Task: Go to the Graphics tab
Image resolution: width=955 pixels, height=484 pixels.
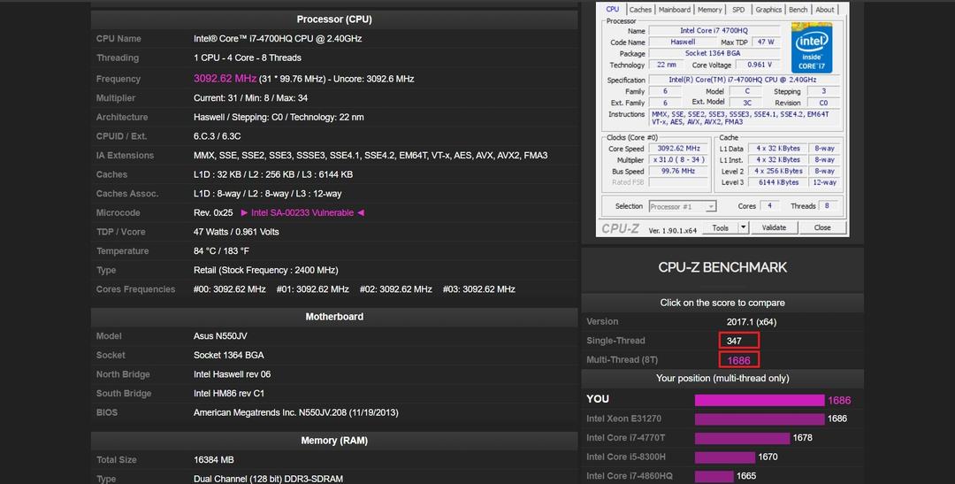Action: 768,10
